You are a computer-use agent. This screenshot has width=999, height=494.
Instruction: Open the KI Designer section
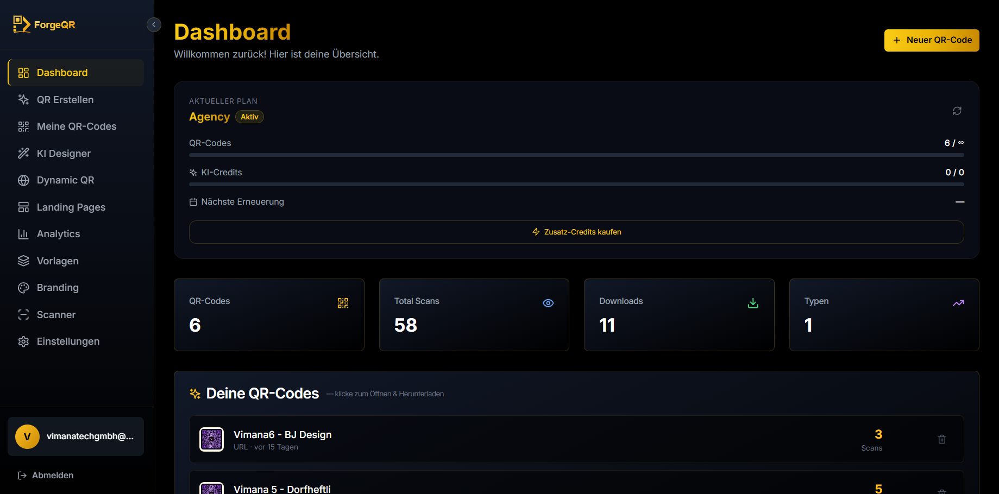click(76, 154)
